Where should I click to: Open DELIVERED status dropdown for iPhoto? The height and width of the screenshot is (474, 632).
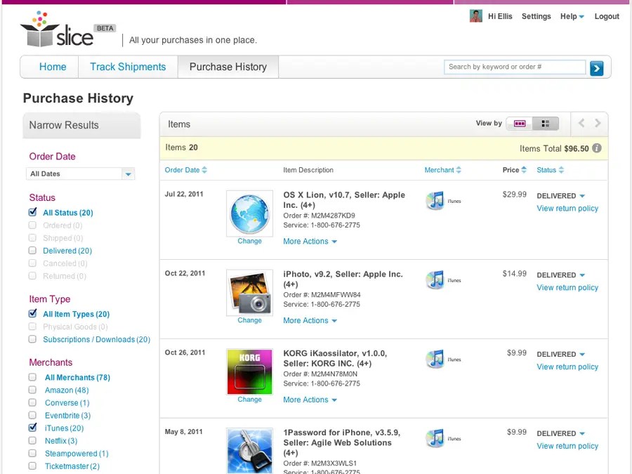pyautogui.click(x=560, y=275)
